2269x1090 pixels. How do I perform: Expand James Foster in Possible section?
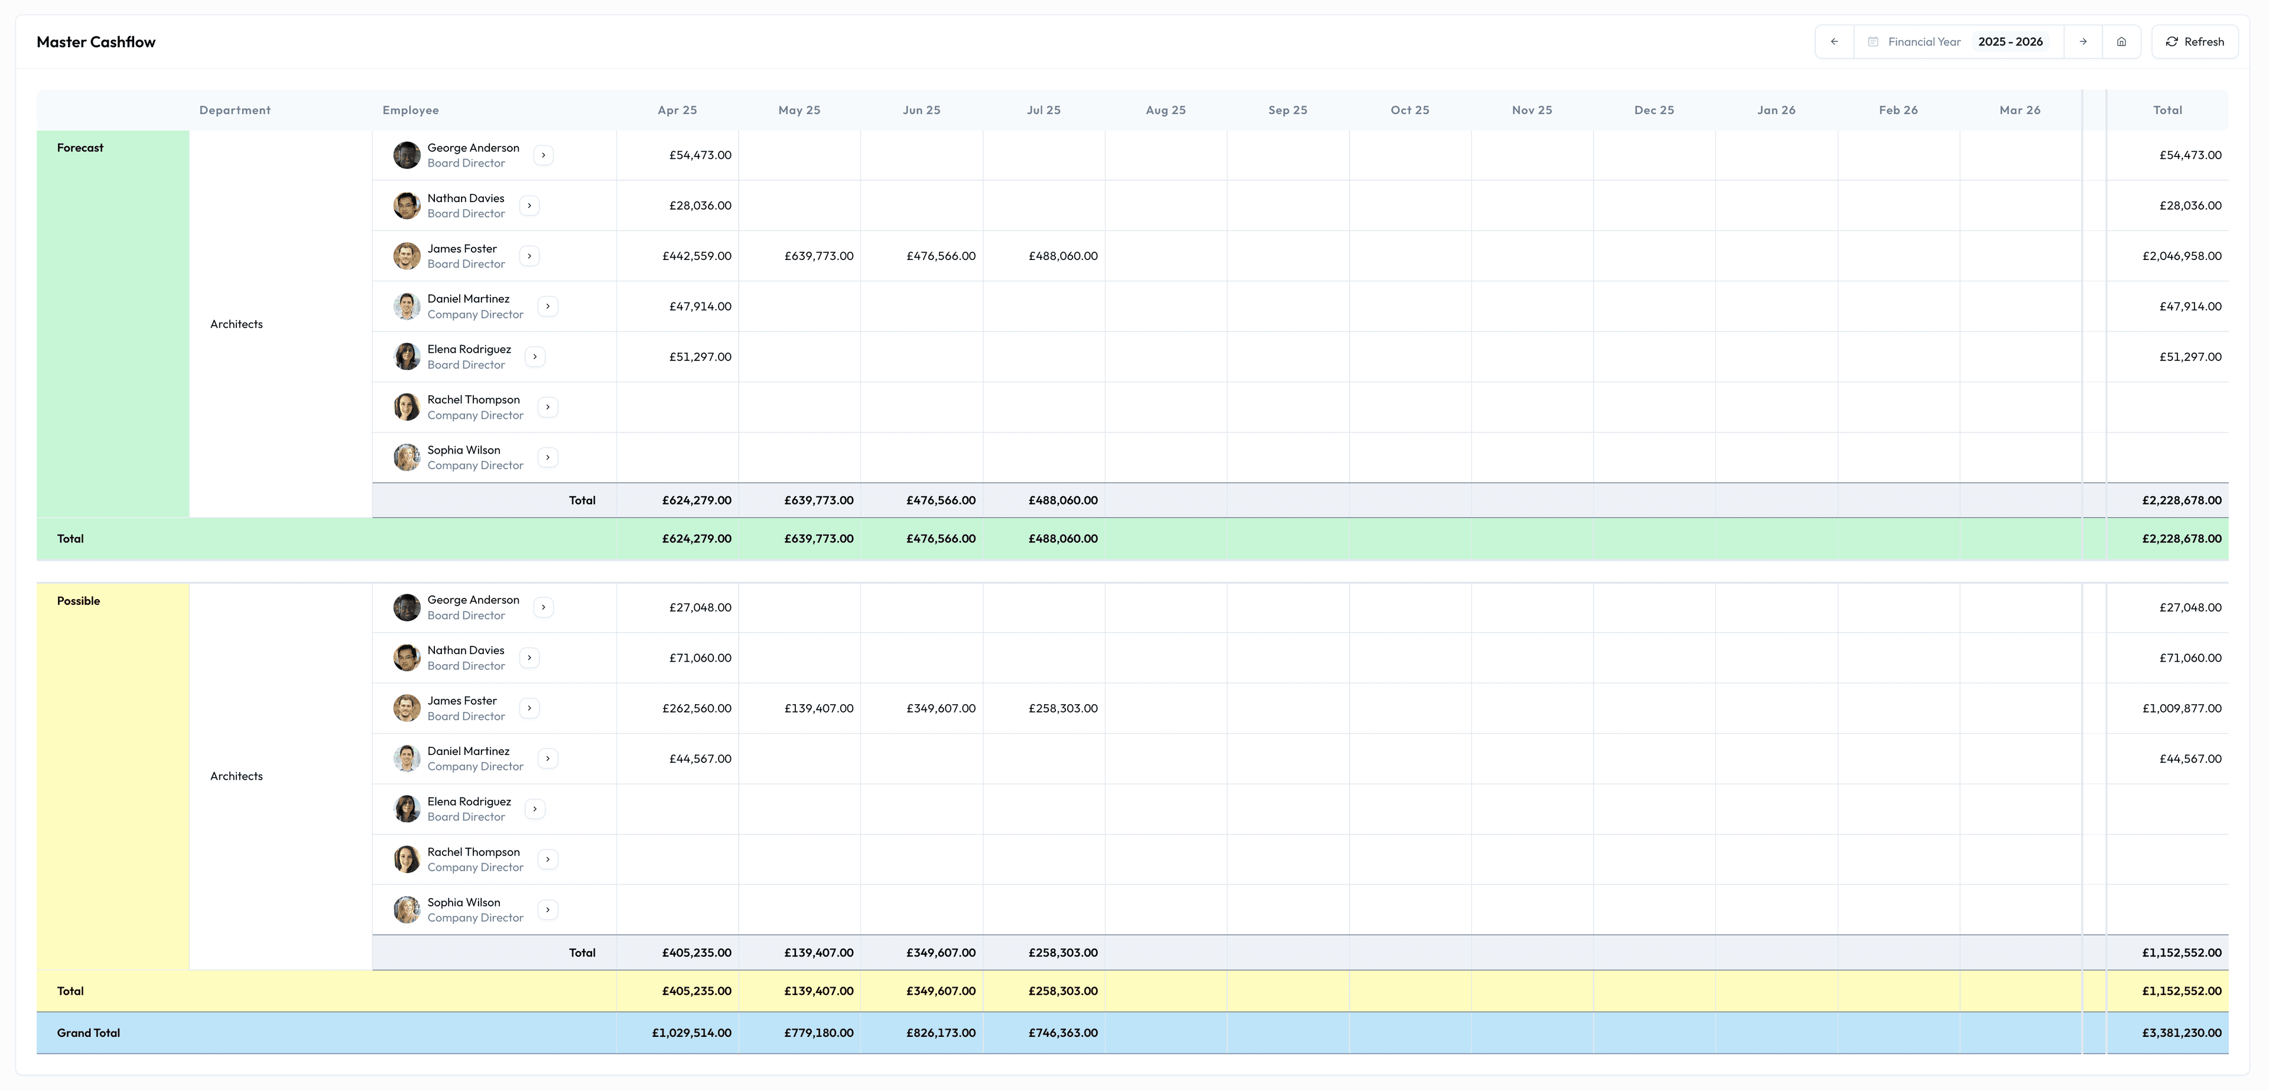[529, 708]
